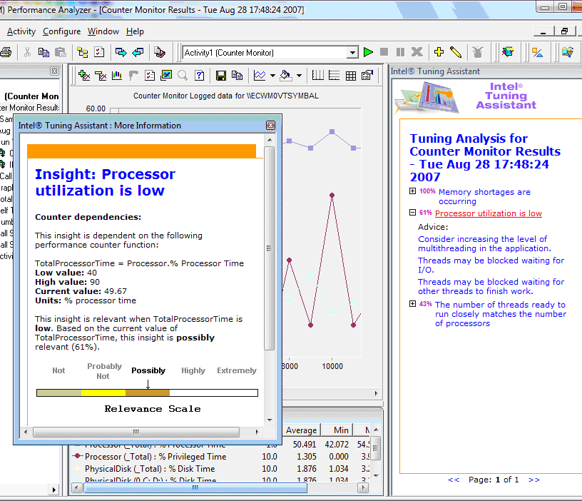Expand number of threads ready insight
Screen dimensions: 582x501
pos(412,304)
